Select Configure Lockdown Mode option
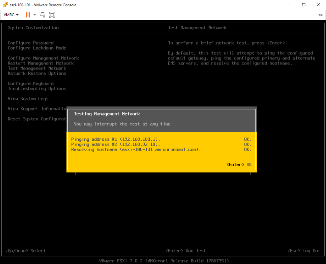This screenshot has width=326, height=264. click(37, 48)
